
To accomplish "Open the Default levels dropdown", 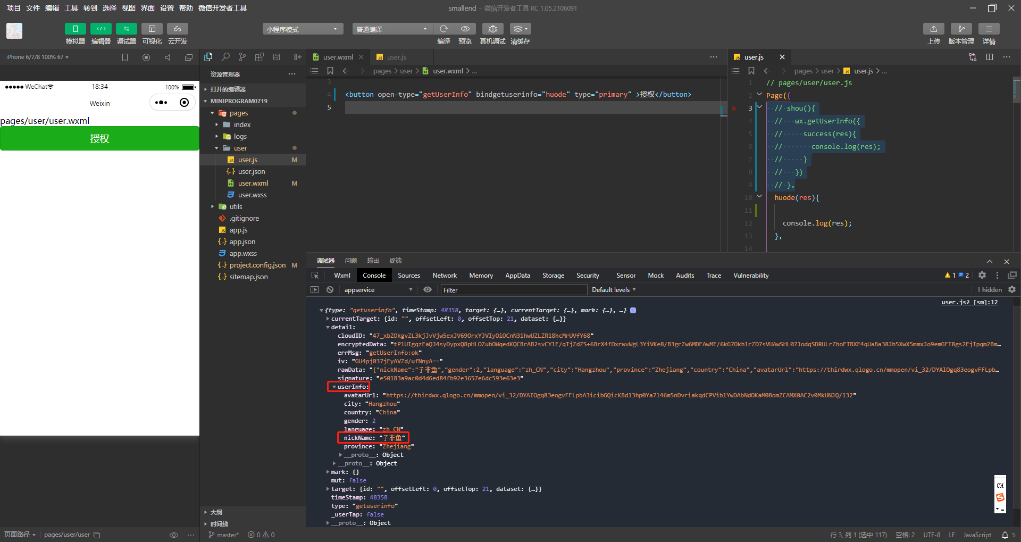I will click(614, 290).
